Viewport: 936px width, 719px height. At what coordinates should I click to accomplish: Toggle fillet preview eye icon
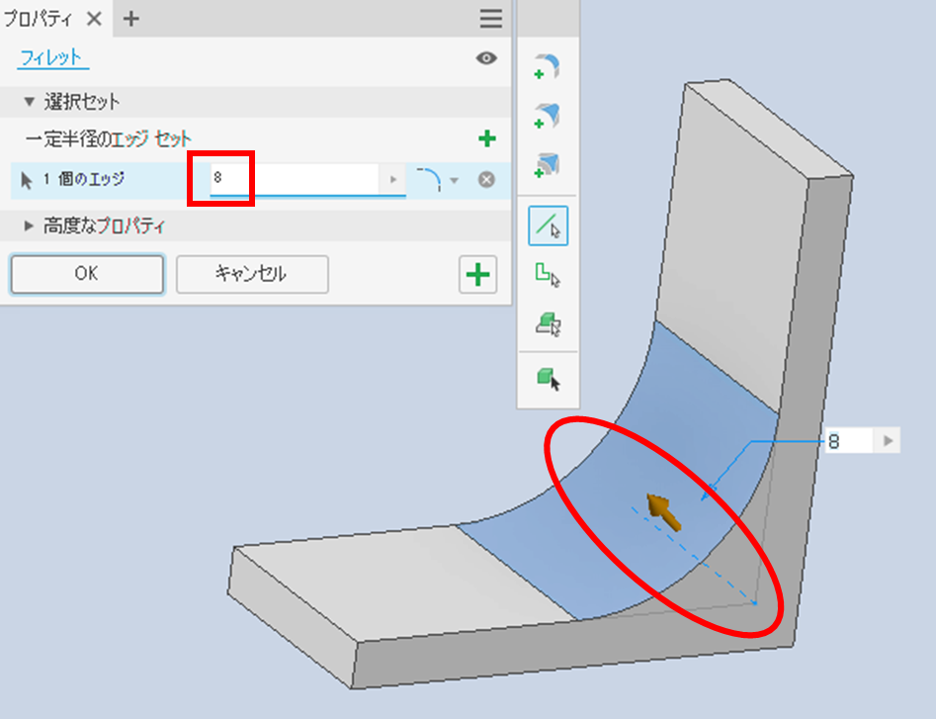[486, 58]
